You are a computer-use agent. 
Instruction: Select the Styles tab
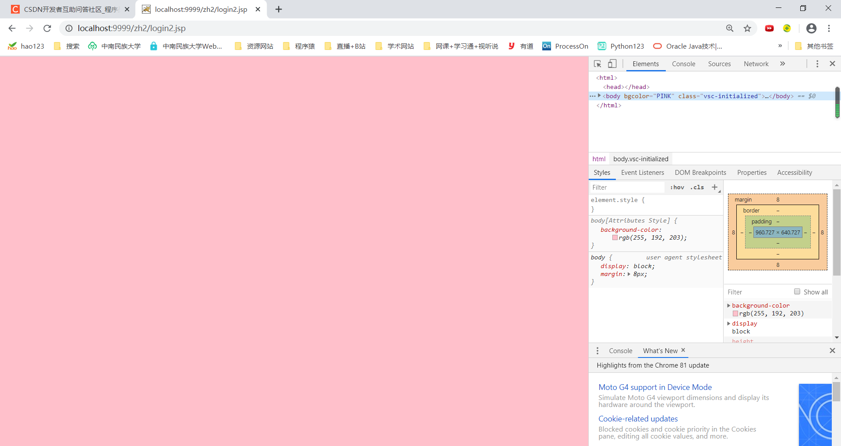tap(602, 172)
